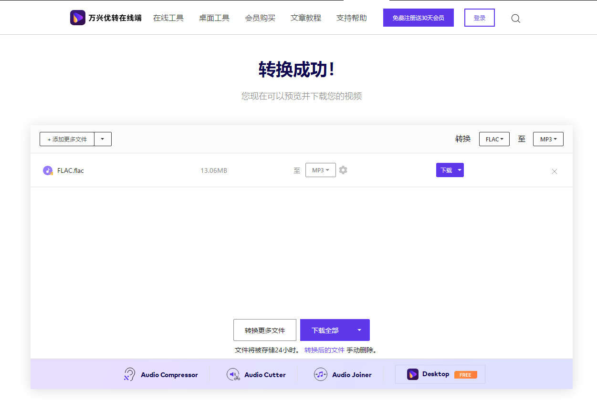Expand the add-files source dropdown arrow

103,139
